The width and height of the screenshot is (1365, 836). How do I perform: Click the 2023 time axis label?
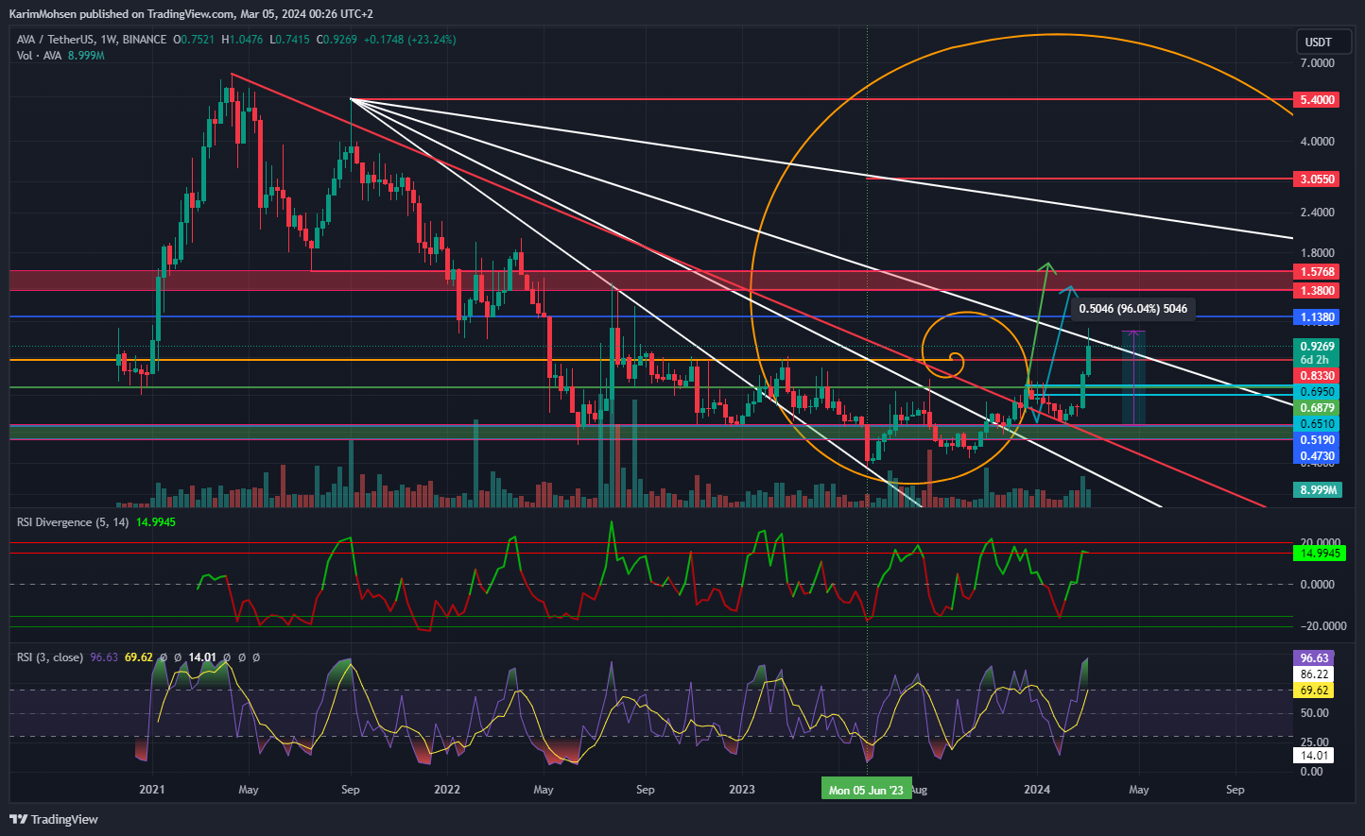pyautogui.click(x=742, y=790)
